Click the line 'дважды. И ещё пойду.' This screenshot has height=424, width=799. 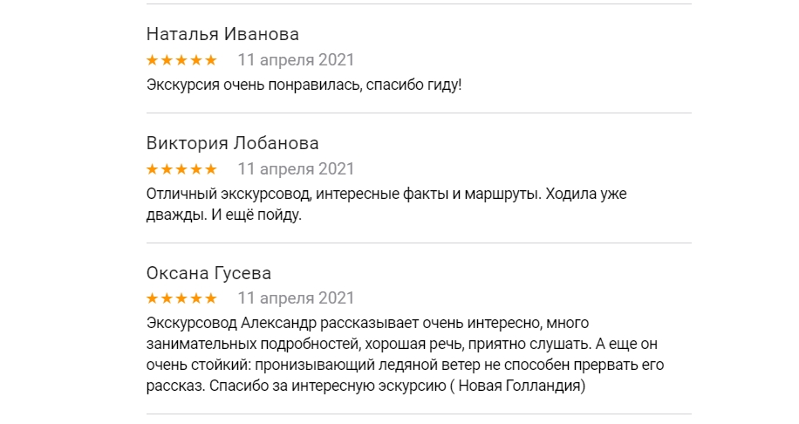tap(223, 215)
